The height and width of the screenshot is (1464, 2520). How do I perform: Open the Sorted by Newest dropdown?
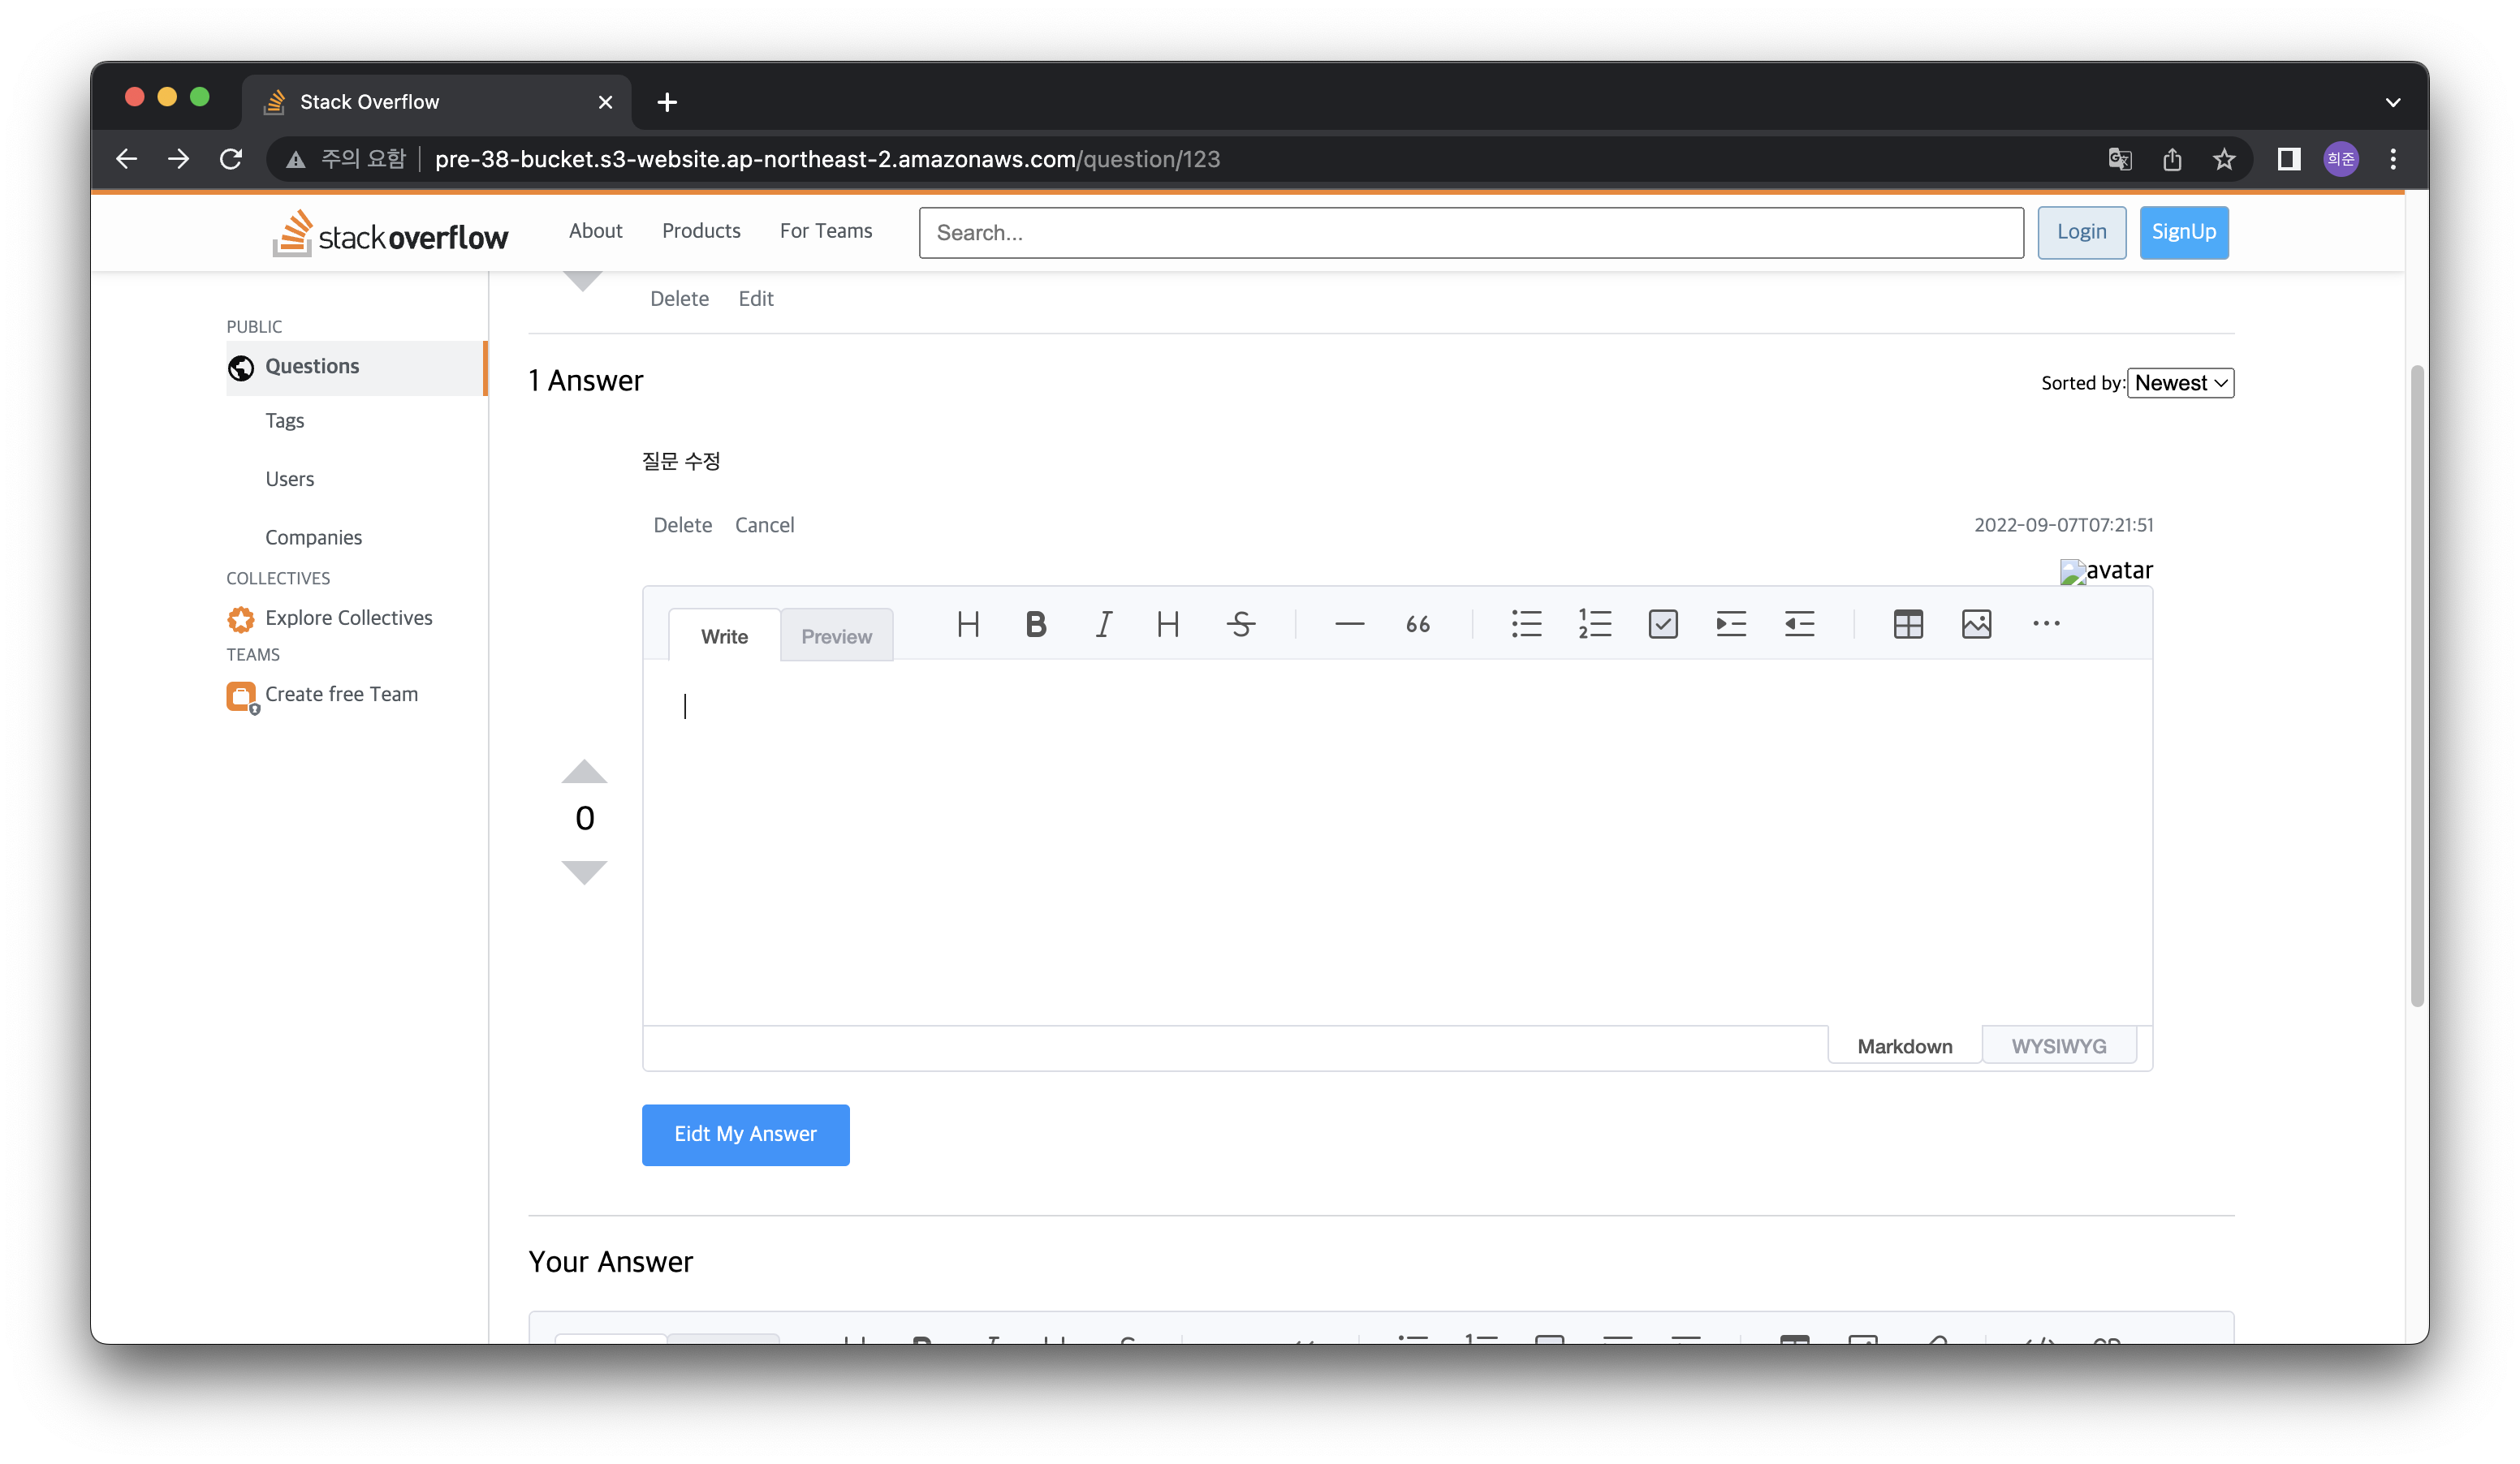pos(2180,383)
